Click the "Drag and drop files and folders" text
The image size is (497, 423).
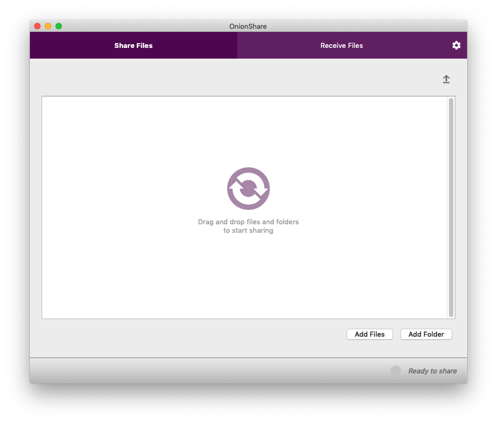coord(248,222)
